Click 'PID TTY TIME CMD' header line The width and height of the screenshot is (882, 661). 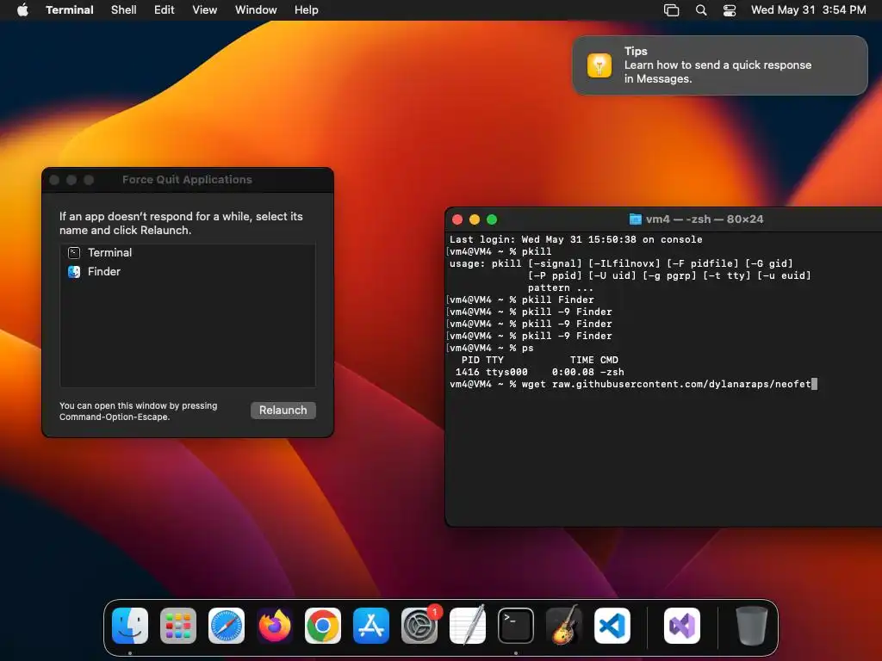pos(539,361)
